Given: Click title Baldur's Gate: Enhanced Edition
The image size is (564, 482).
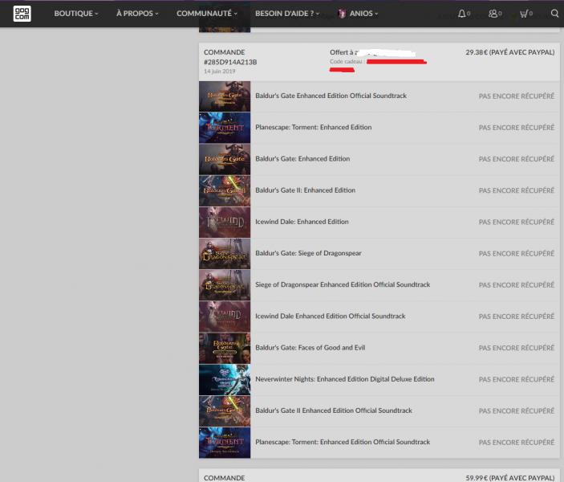Looking at the screenshot, I should click(x=302, y=158).
